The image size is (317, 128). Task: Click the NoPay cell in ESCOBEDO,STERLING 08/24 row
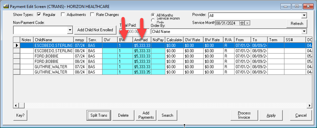click(x=158, y=51)
